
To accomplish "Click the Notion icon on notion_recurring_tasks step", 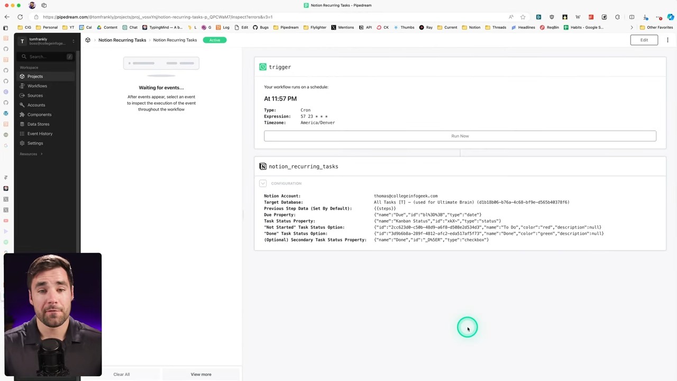I will [x=263, y=167].
